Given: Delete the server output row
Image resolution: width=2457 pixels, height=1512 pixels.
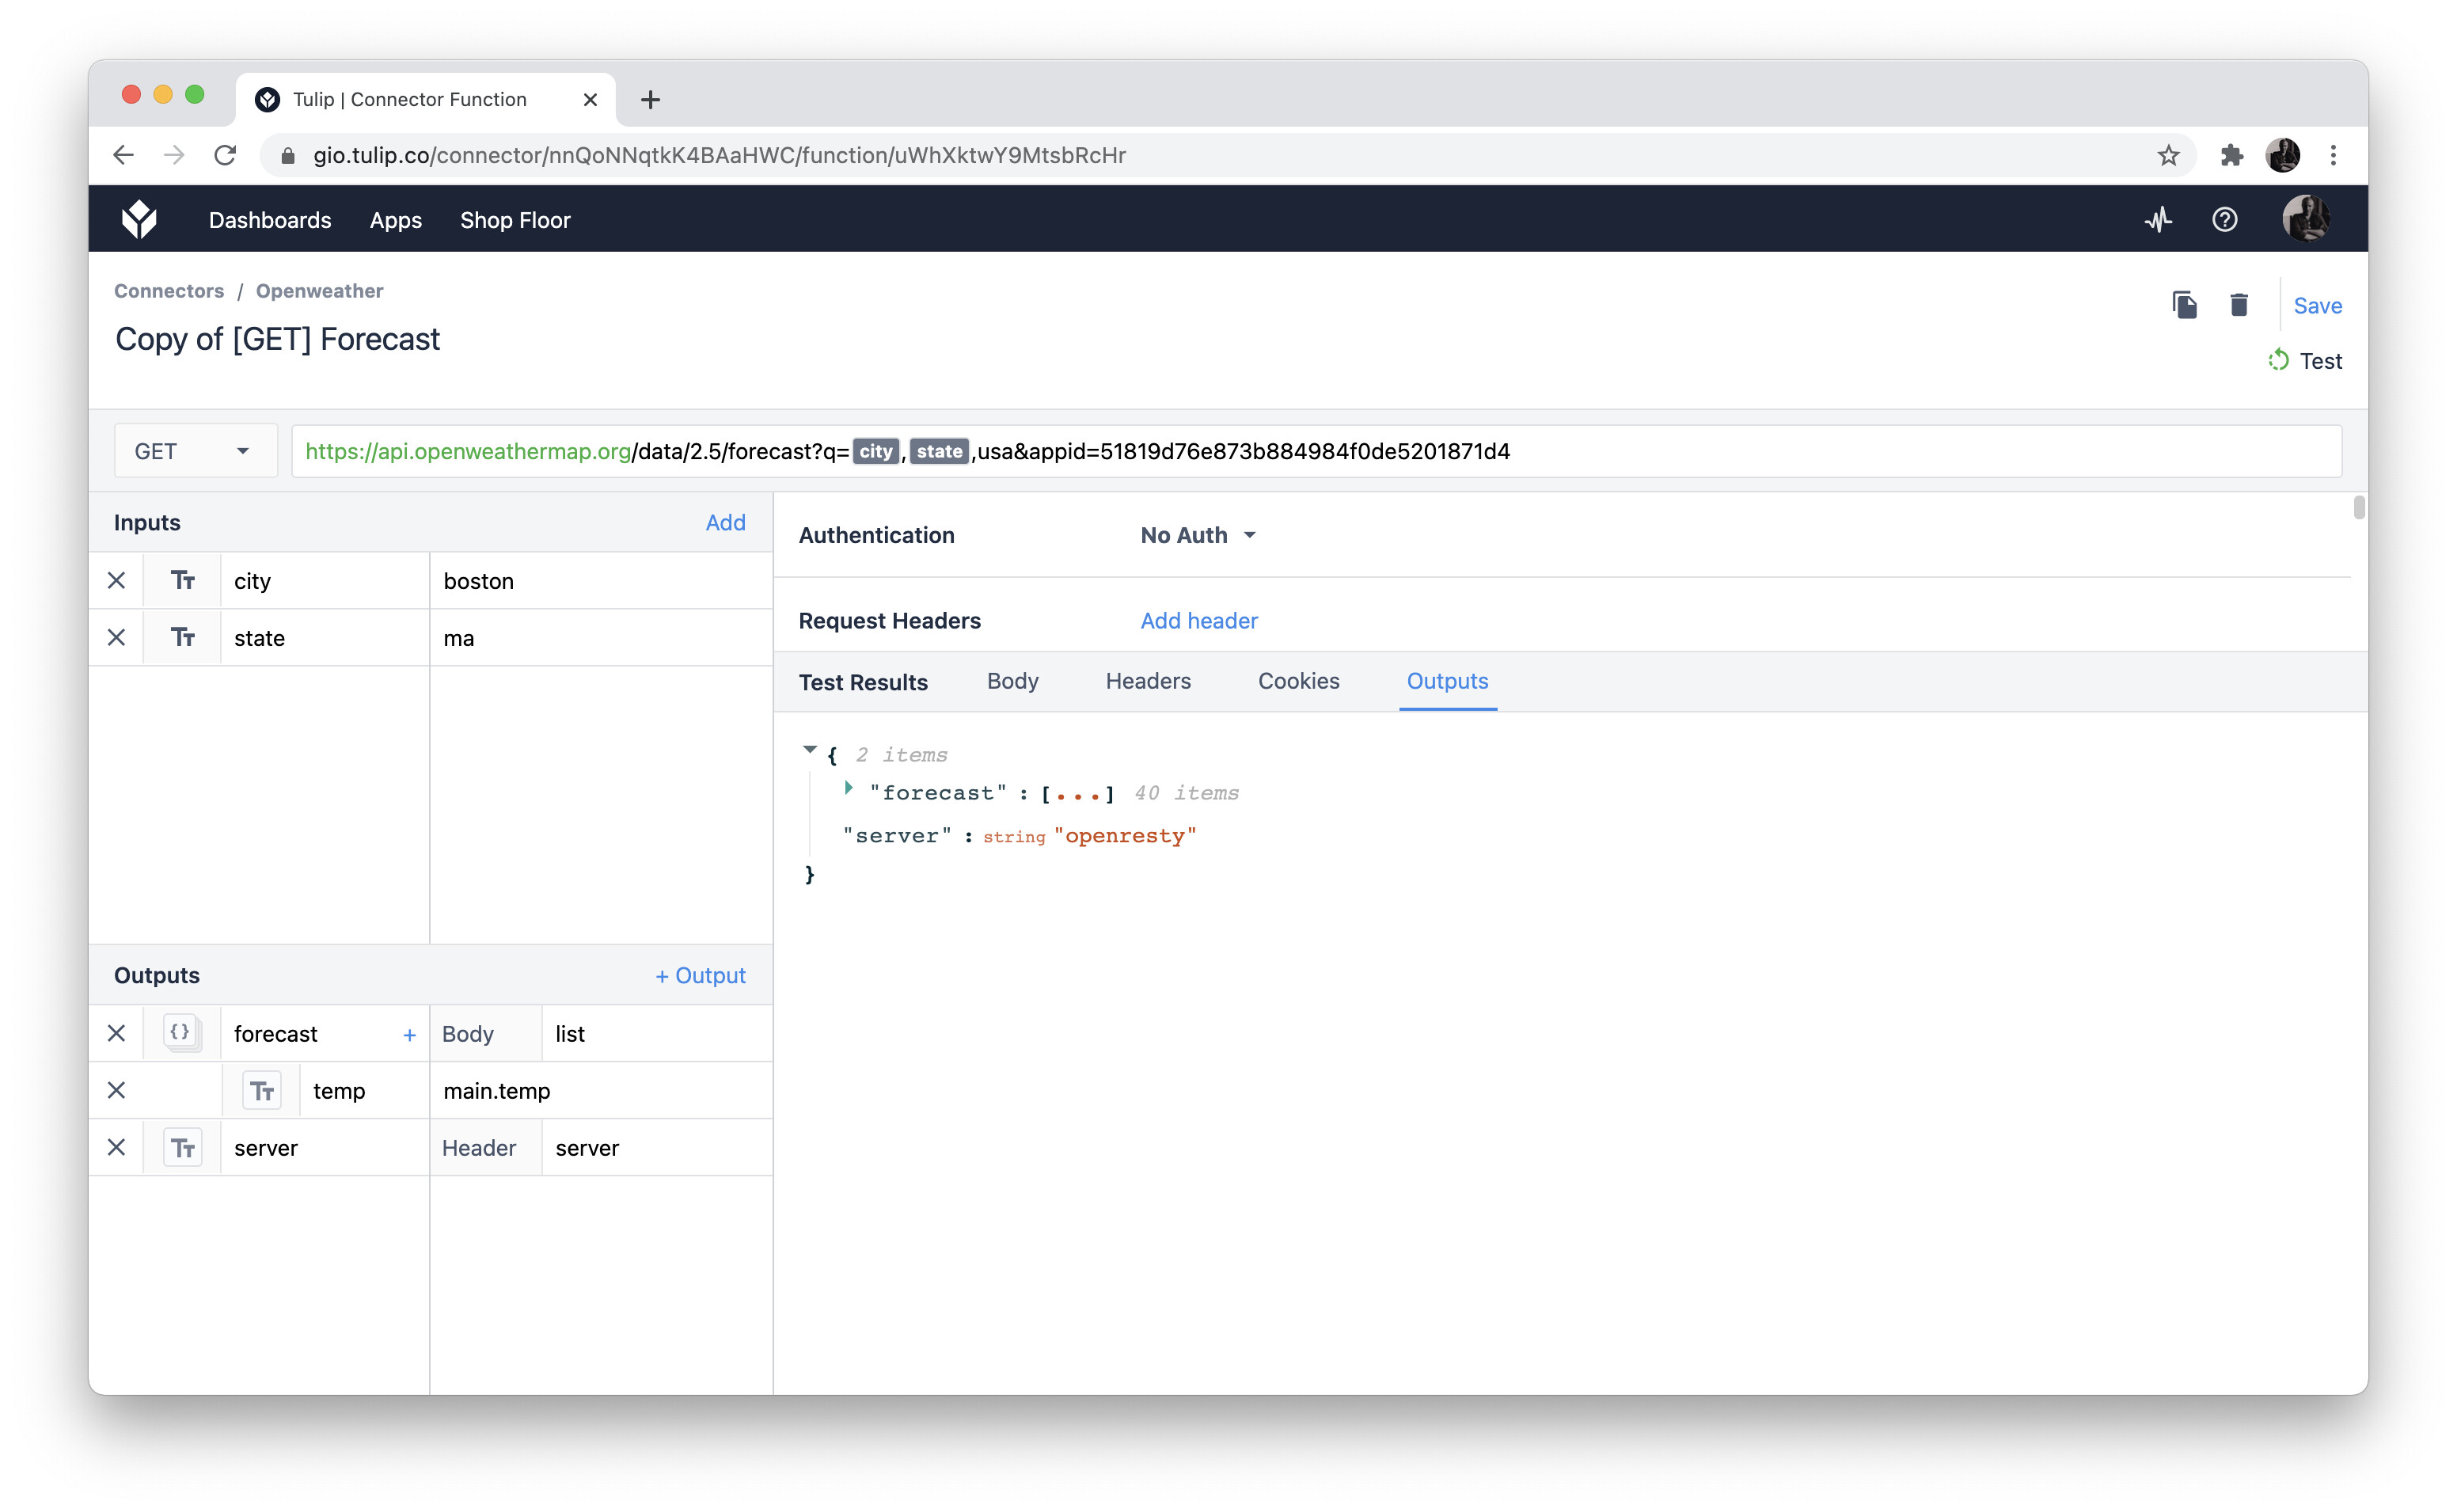Looking at the screenshot, I should pos(117,1147).
